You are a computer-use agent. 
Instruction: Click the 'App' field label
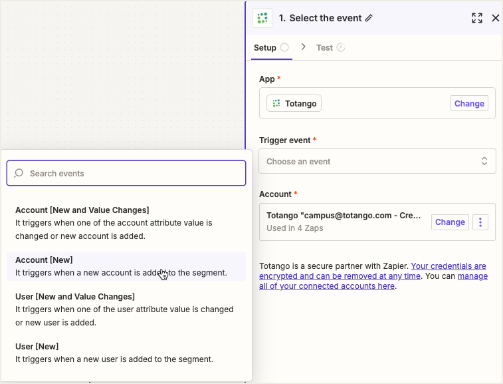coord(267,79)
